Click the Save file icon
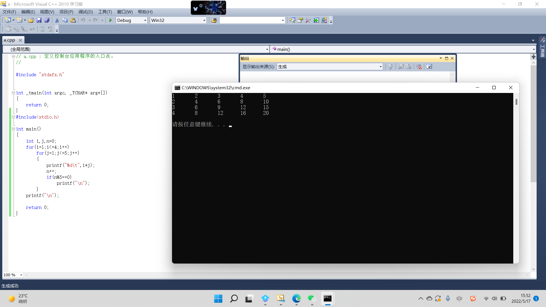The width and height of the screenshot is (546, 307). point(39,20)
